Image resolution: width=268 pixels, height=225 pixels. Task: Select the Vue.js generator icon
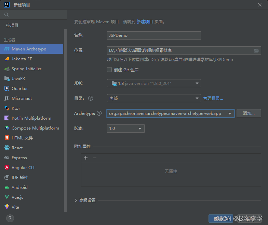pos(7,197)
